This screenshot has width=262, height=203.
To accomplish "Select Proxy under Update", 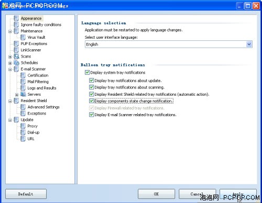I will click(32, 126).
